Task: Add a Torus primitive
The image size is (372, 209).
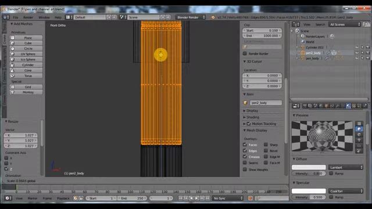Action: point(26,76)
